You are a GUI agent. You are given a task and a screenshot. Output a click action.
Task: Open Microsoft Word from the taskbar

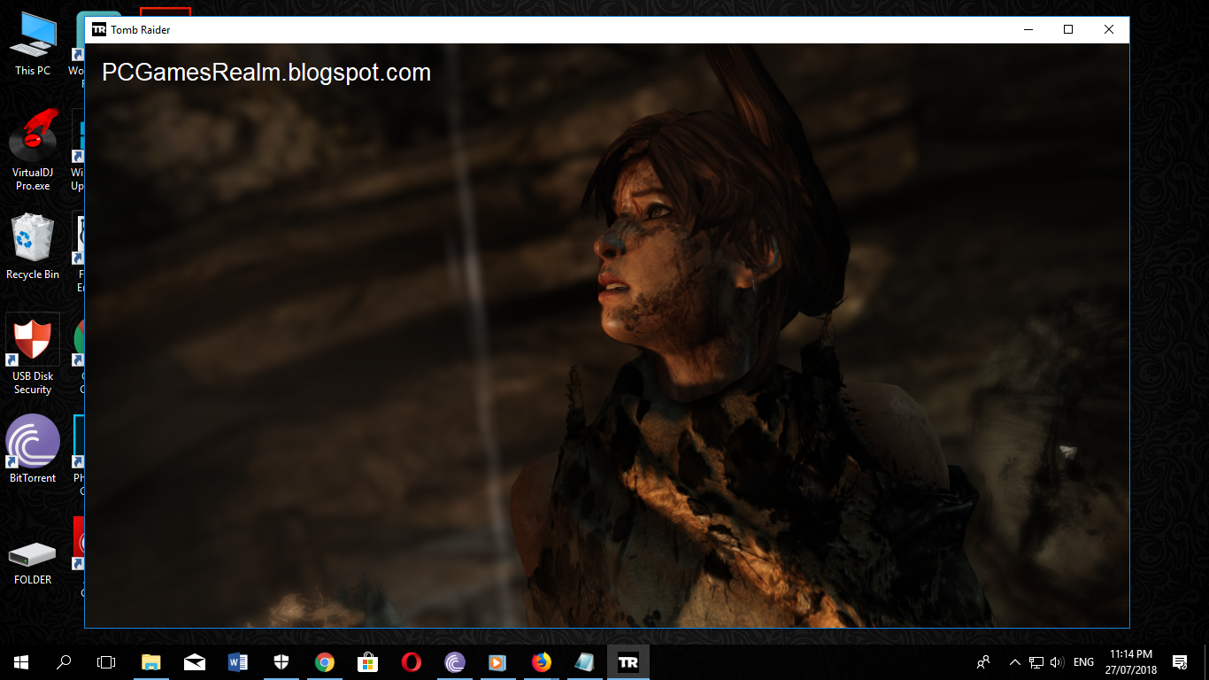point(238,661)
